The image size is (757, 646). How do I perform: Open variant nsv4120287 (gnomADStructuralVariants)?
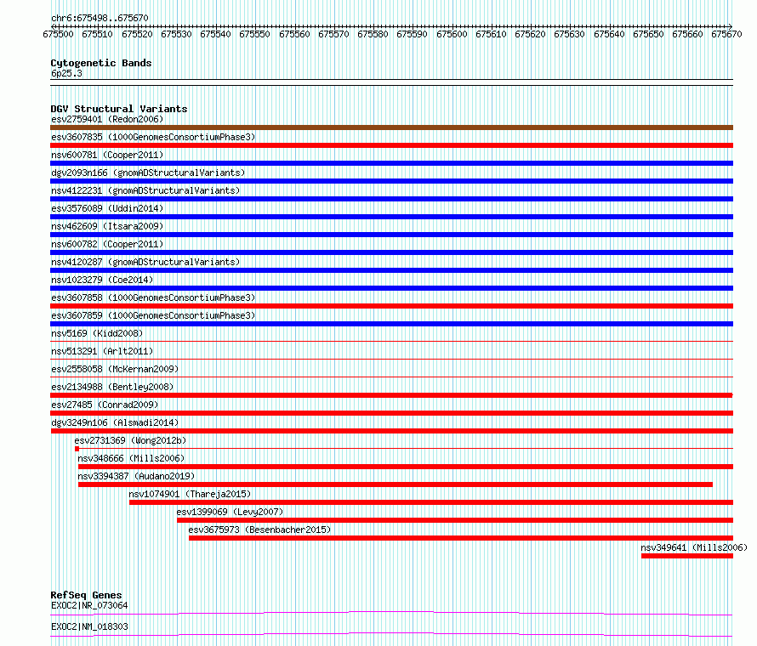click(x=145, y=262)
